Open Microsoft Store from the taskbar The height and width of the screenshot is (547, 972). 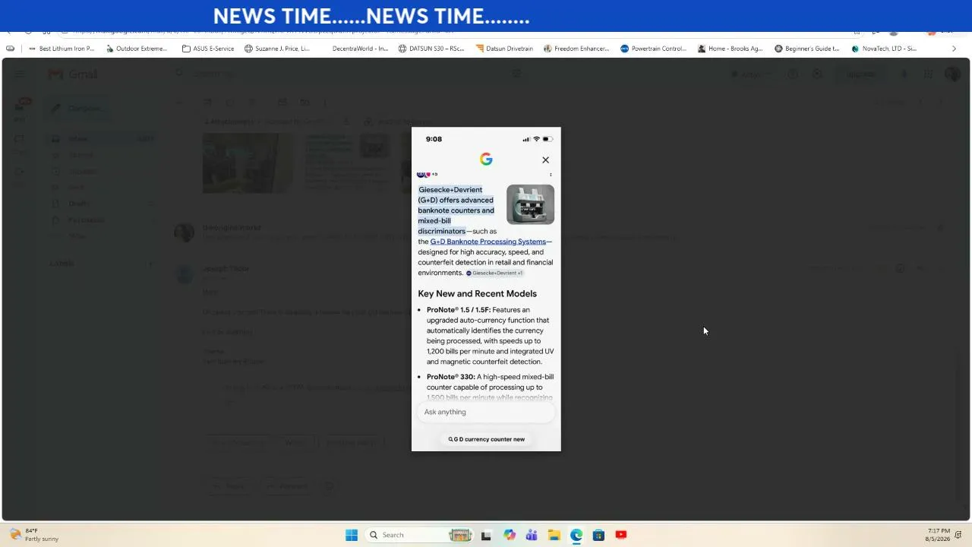click(x=598, y=535)
